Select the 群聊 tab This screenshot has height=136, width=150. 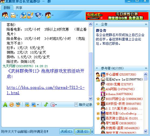point(7,8)
